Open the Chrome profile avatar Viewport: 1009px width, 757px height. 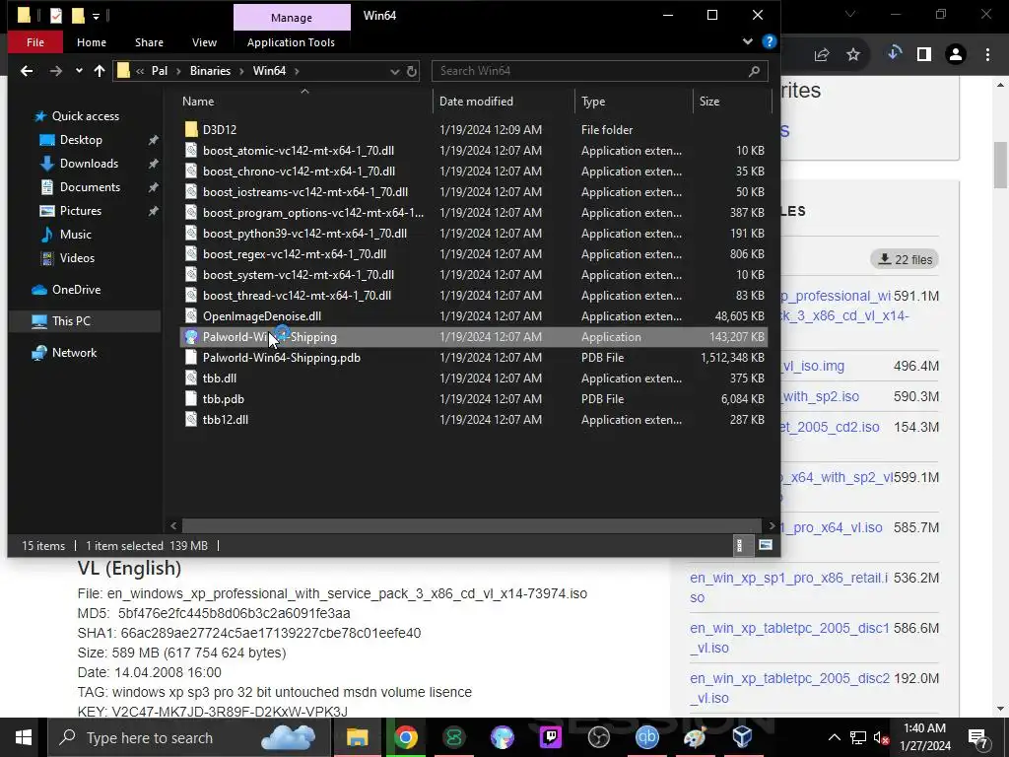pos(956,55)
